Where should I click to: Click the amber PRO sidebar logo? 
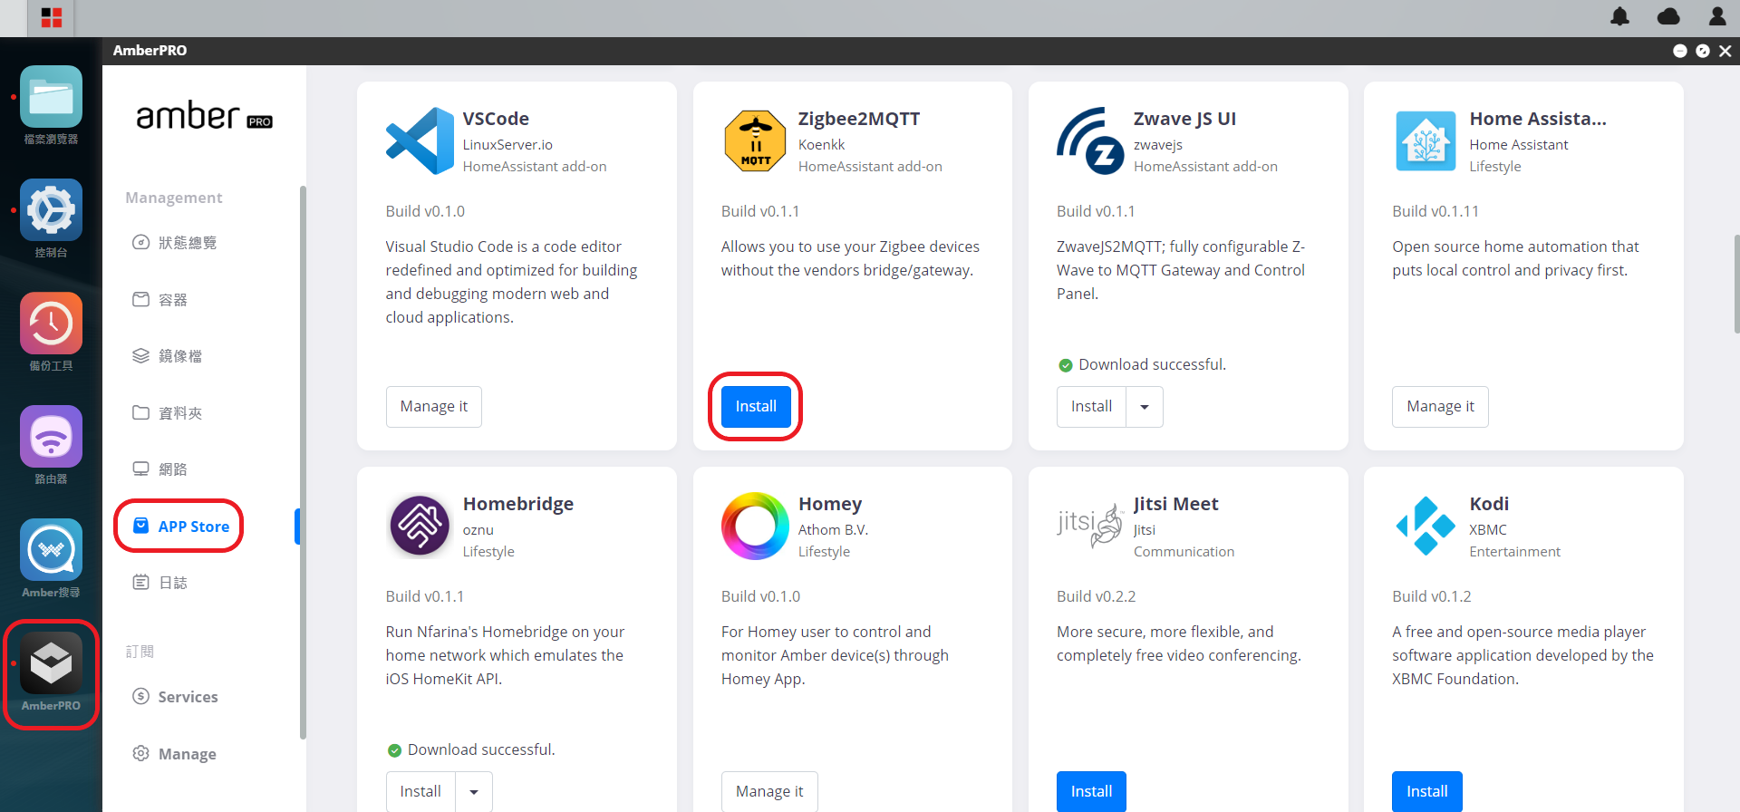[x=204, y=117]
